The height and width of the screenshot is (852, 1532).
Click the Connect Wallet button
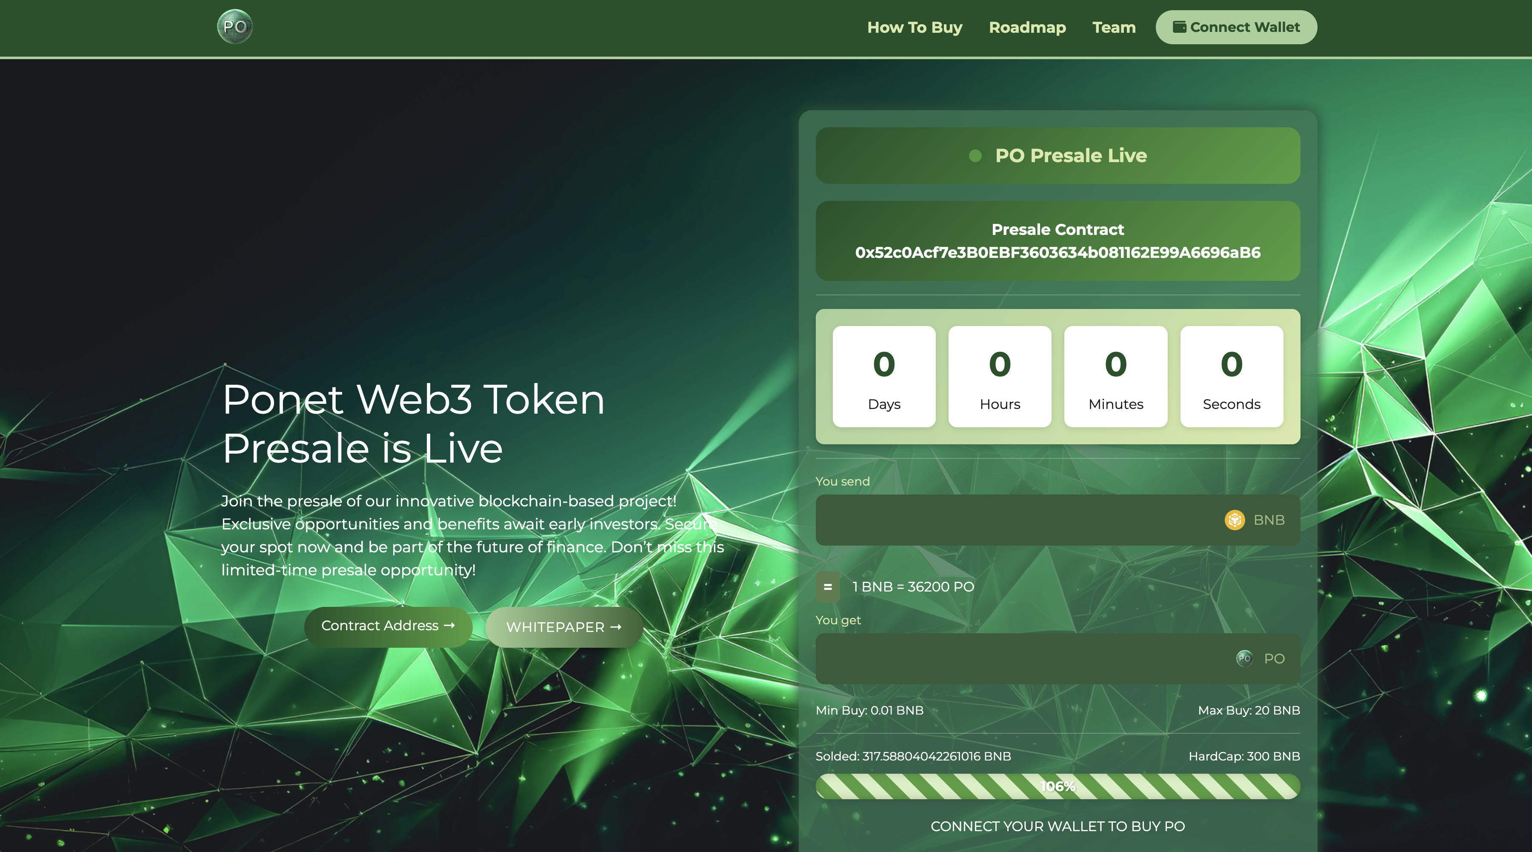pos(1236,27)
